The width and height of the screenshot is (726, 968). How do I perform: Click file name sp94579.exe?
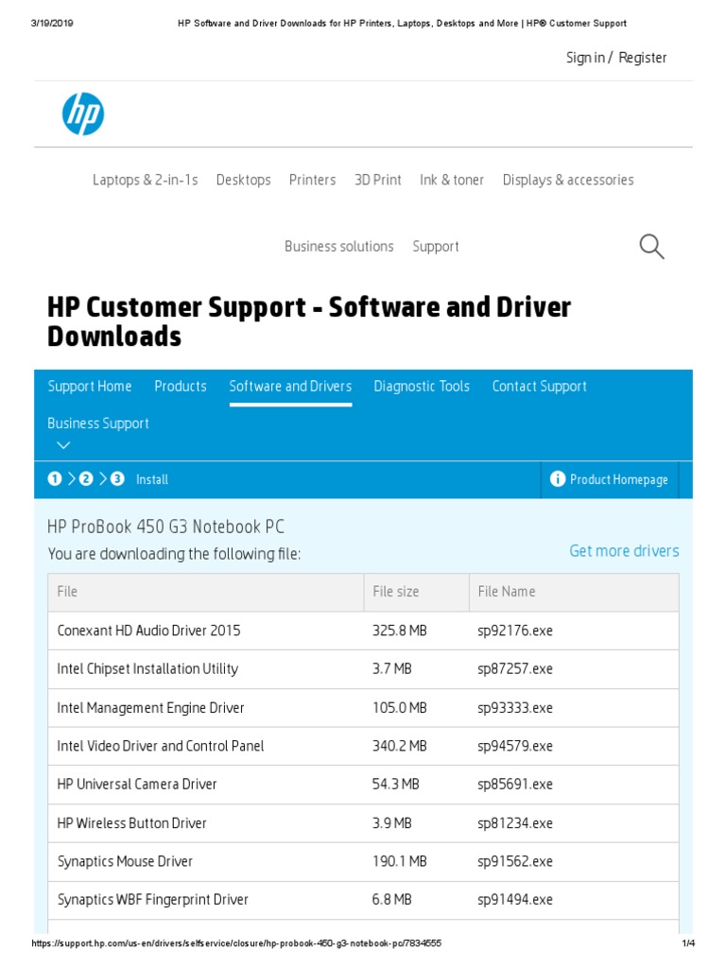tap(515, 747)
